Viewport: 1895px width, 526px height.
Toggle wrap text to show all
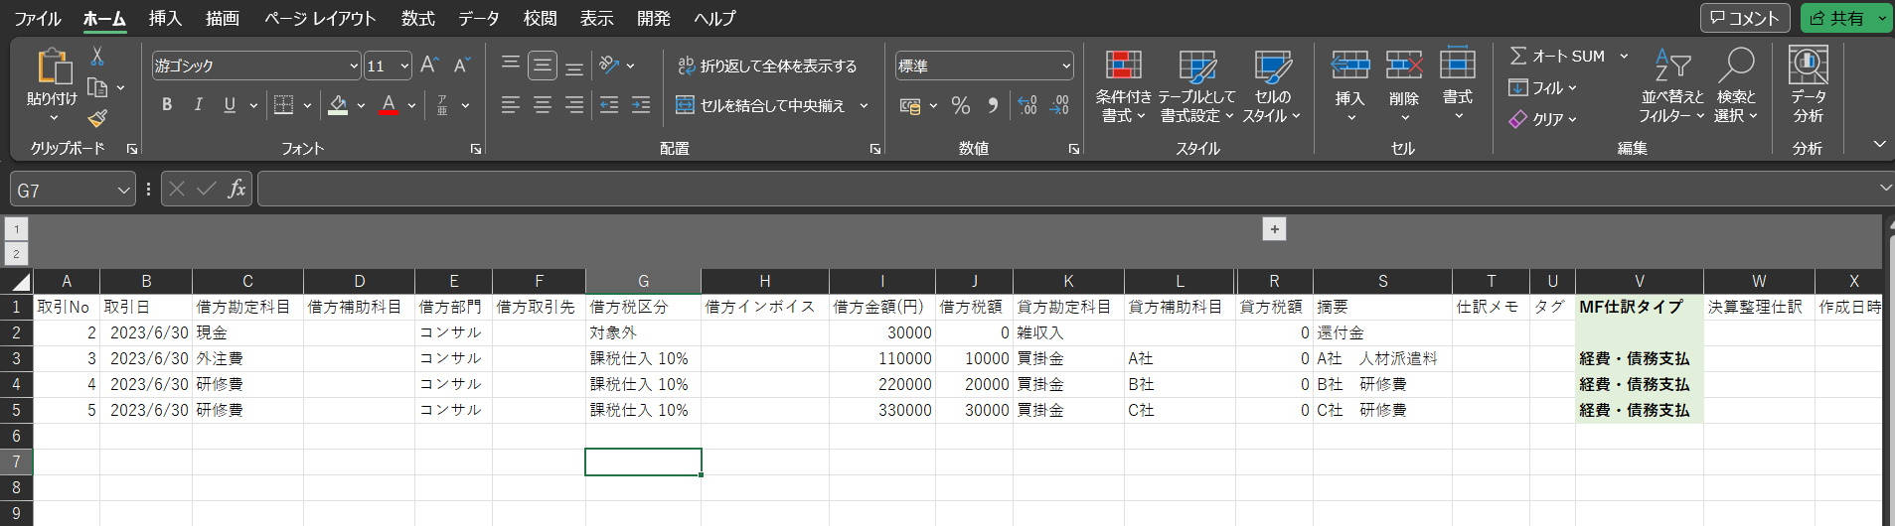(767, 66)
